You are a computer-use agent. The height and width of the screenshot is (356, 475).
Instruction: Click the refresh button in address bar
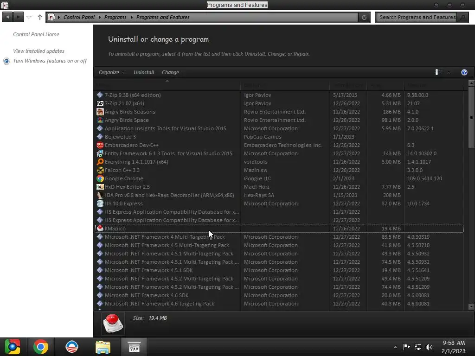tap(364, 17)
